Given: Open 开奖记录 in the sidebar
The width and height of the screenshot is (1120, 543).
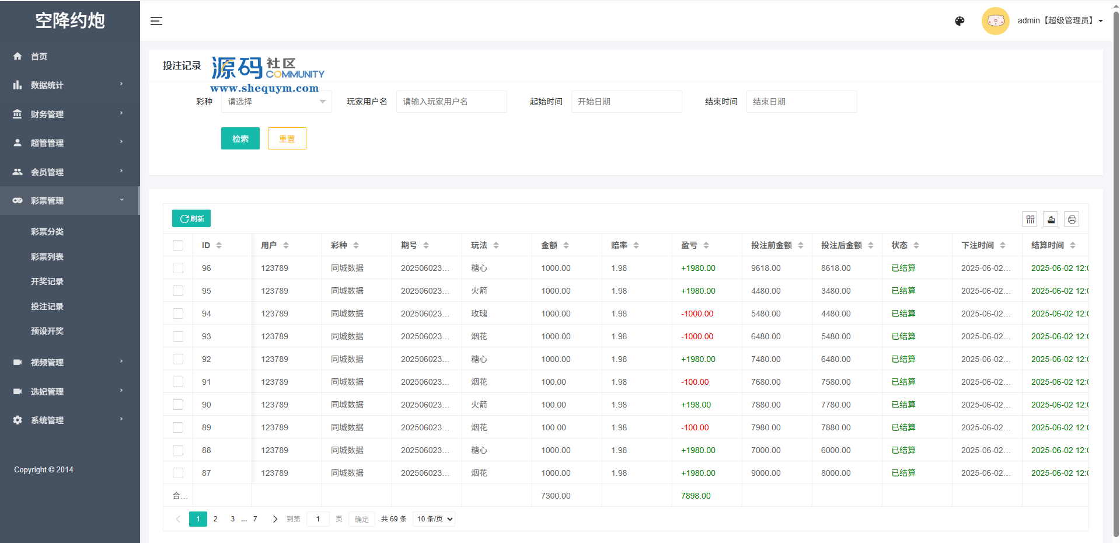Looking at the screenshot, I should [x=47, y=281].
